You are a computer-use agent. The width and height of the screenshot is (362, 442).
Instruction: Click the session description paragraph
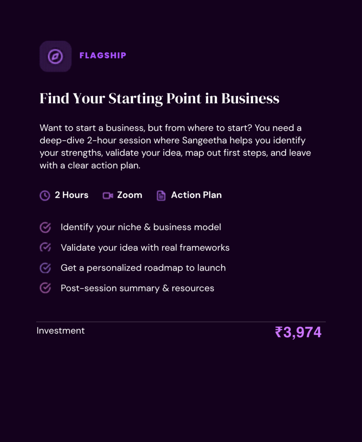[175, 147]
